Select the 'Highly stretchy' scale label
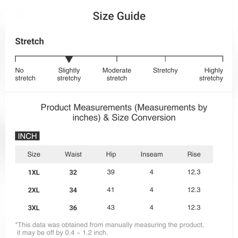Screen dimensions: 238x238 (x=211, y=74)
